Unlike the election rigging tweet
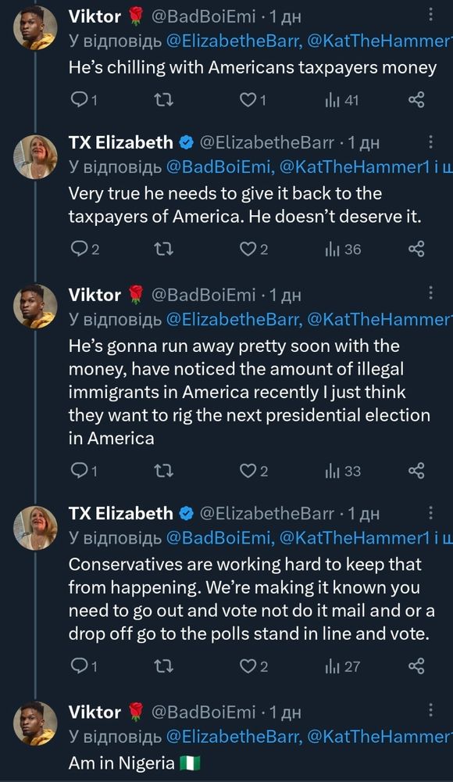 pos(247,470)
